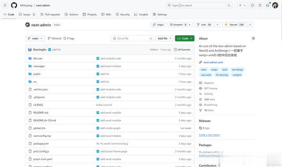The height and width of the screenshot is (167, 282).
Task: Open the Add file dropdown
Action: click(164, 38)
